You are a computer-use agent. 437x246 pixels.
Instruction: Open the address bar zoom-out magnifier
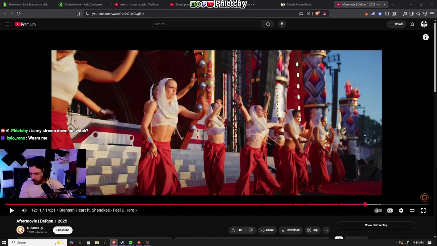click(x=309, y=14)
